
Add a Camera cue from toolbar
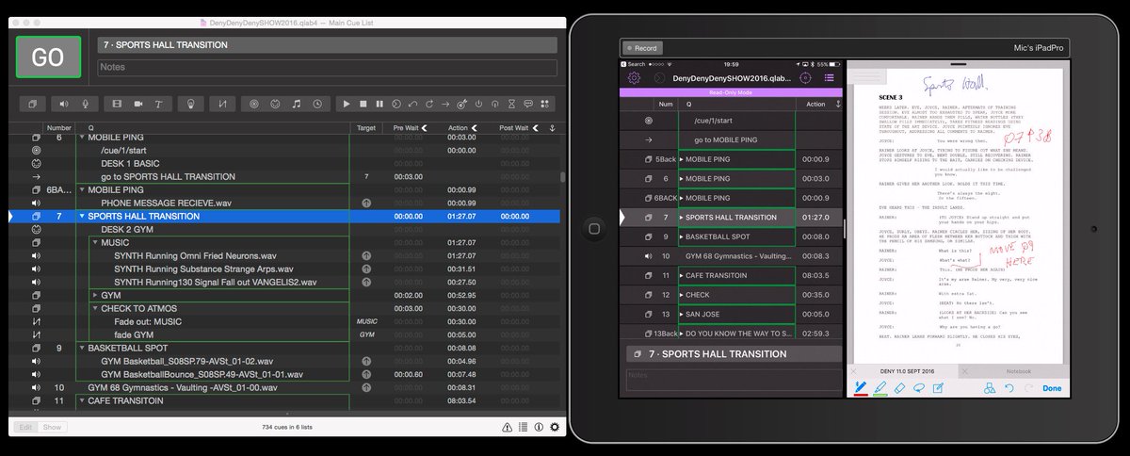point(138,104)
